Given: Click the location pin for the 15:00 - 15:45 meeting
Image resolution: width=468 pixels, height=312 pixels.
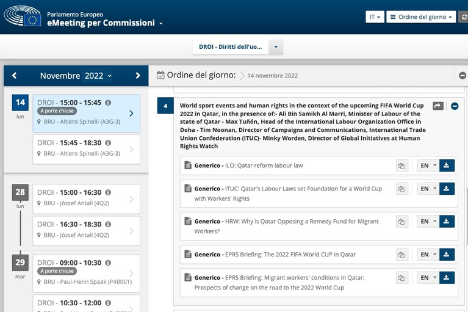Looking at the screenshot, I should (x=39, y=122).
